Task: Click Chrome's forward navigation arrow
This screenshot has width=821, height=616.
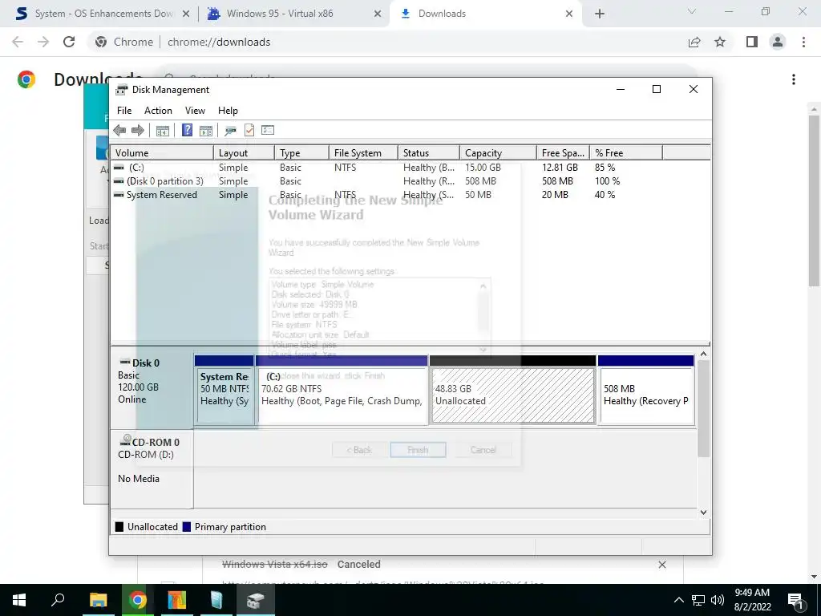Action: click(x=43, y=42)
